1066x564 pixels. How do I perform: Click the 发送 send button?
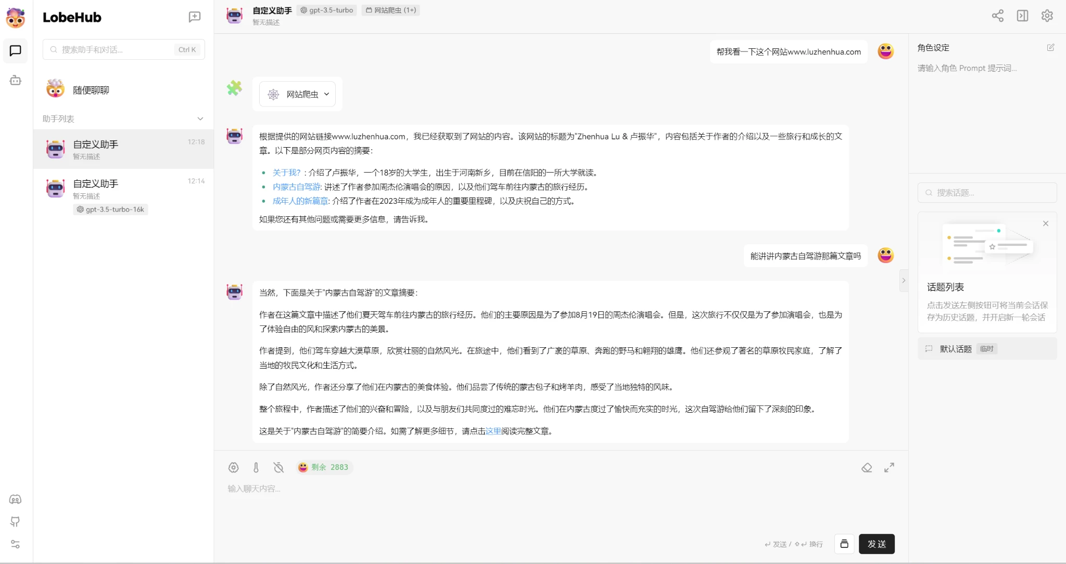876,544
